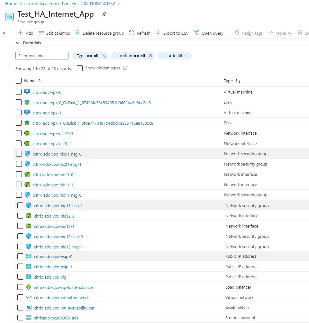Open the citrix.netscalervpx breadcrumb link
This screenshot has height=323, width=309.
coord(70,4)
